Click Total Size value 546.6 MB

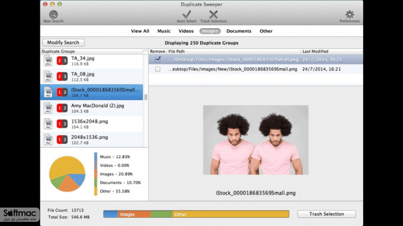tap(80, 217)
